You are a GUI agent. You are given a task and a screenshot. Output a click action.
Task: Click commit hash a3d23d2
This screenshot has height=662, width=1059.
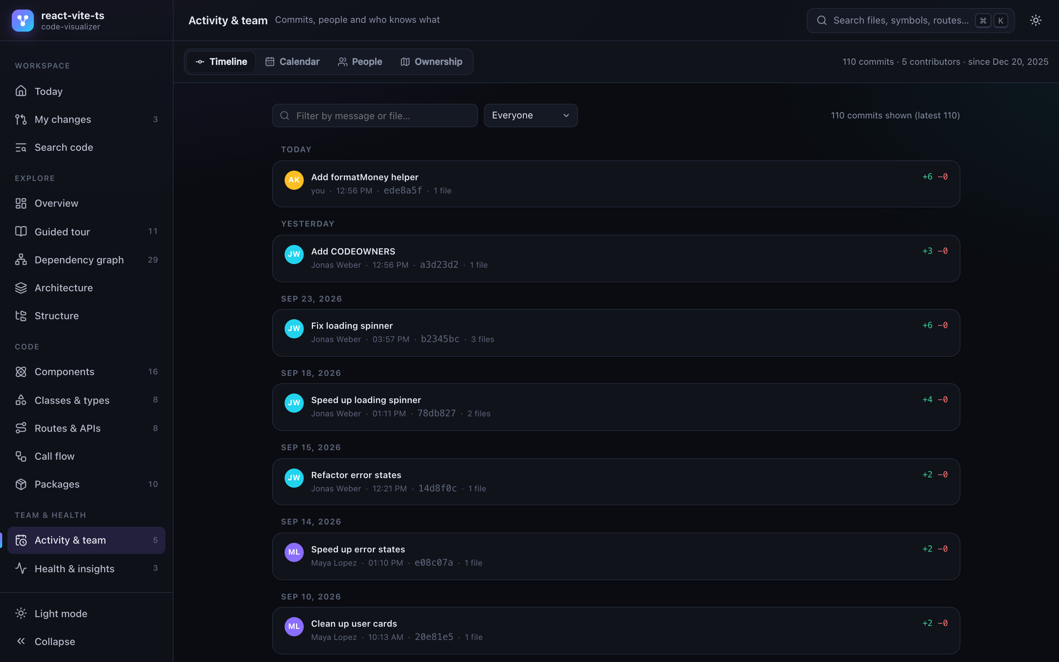(439, 265)
